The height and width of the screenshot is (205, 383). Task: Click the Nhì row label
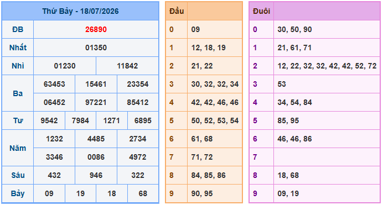coord(18,66)
